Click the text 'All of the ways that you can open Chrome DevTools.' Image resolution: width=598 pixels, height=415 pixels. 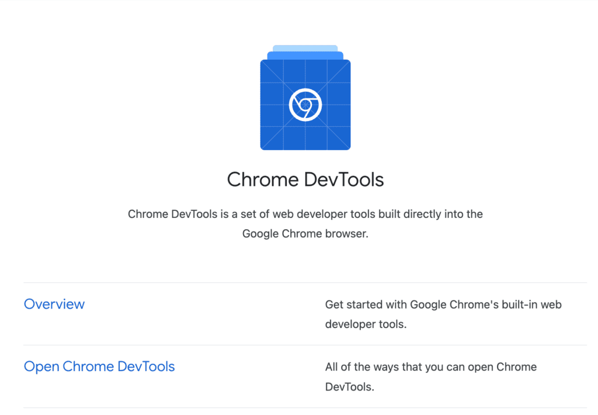point(431,377)
